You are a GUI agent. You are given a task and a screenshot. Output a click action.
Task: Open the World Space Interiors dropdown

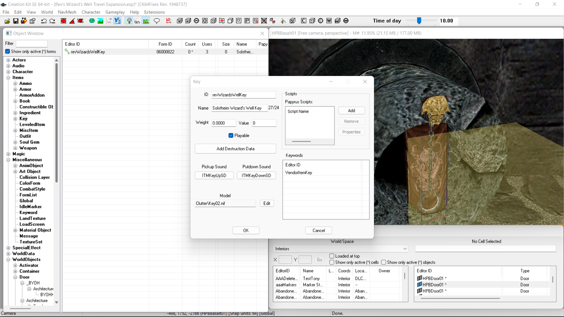coord(341,249)
